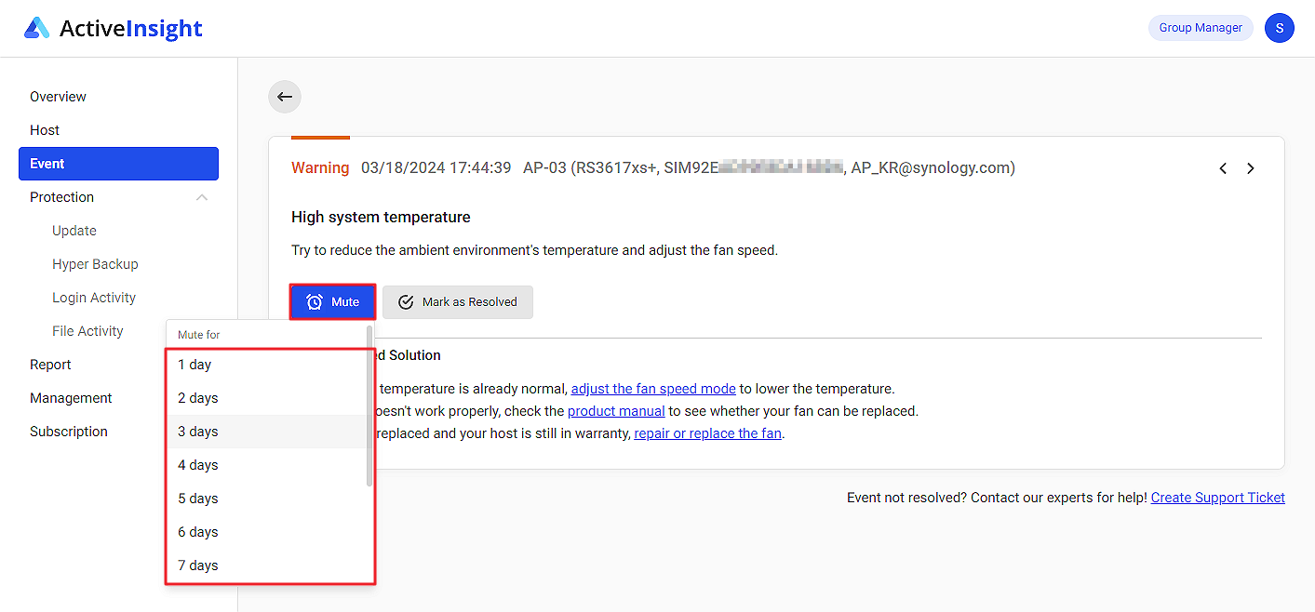The height and width of the screenshot is (612, 1315).
Task: Select the Login Activity sidebar entry
Action: pyautogui.click(x=94, y=297)
